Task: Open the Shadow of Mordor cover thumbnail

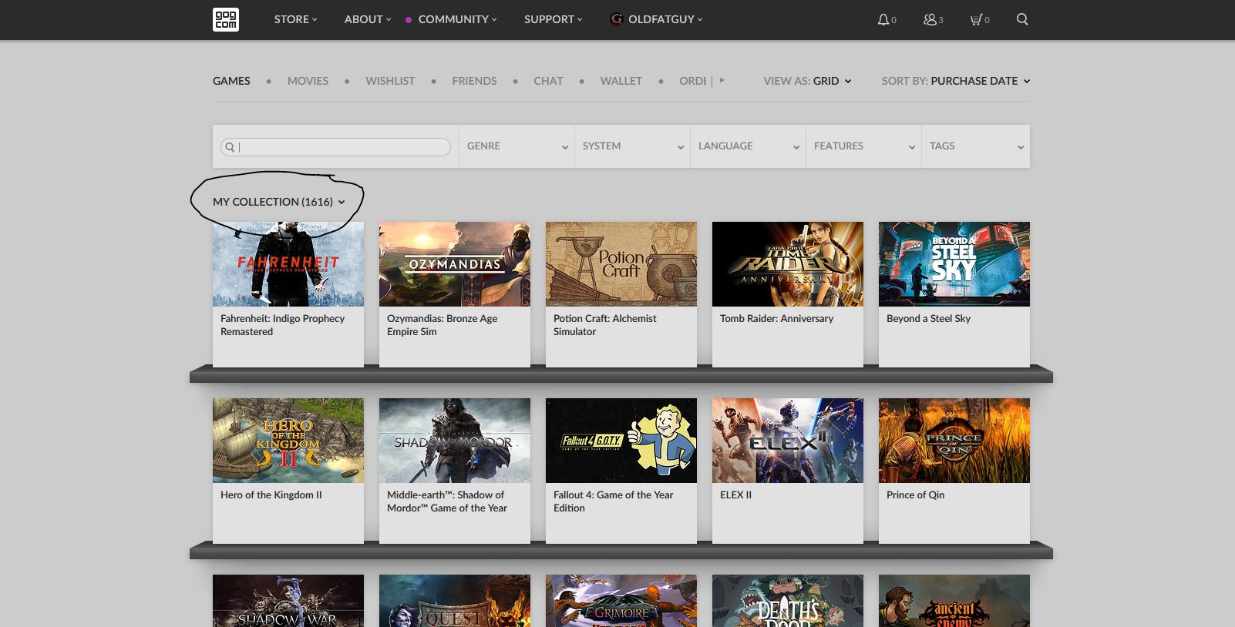Action: (x=455, y=441)
